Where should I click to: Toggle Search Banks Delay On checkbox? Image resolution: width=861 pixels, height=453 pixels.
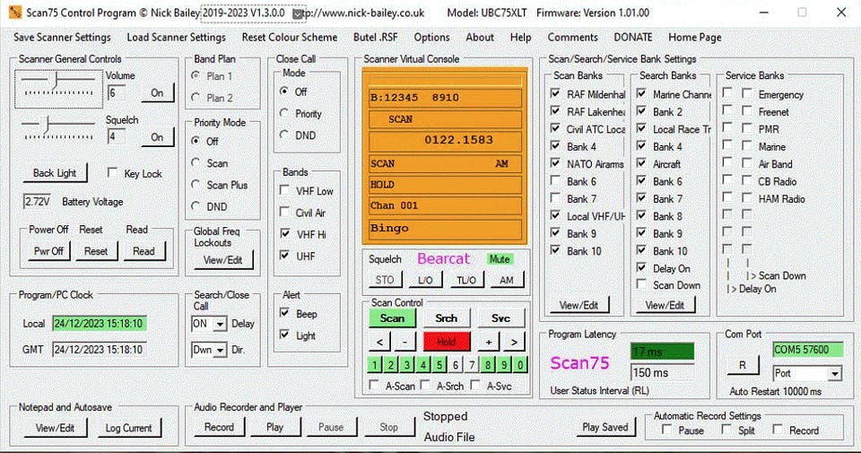(x=641, y=267)
